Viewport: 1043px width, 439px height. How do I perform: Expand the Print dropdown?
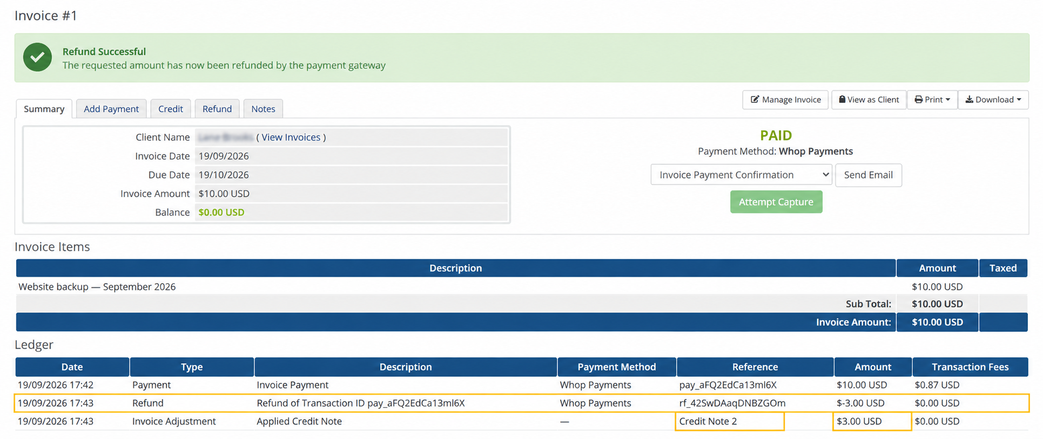coord(932,100)
